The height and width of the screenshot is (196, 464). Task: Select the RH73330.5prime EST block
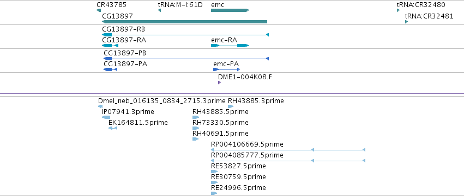click(196, 128)
